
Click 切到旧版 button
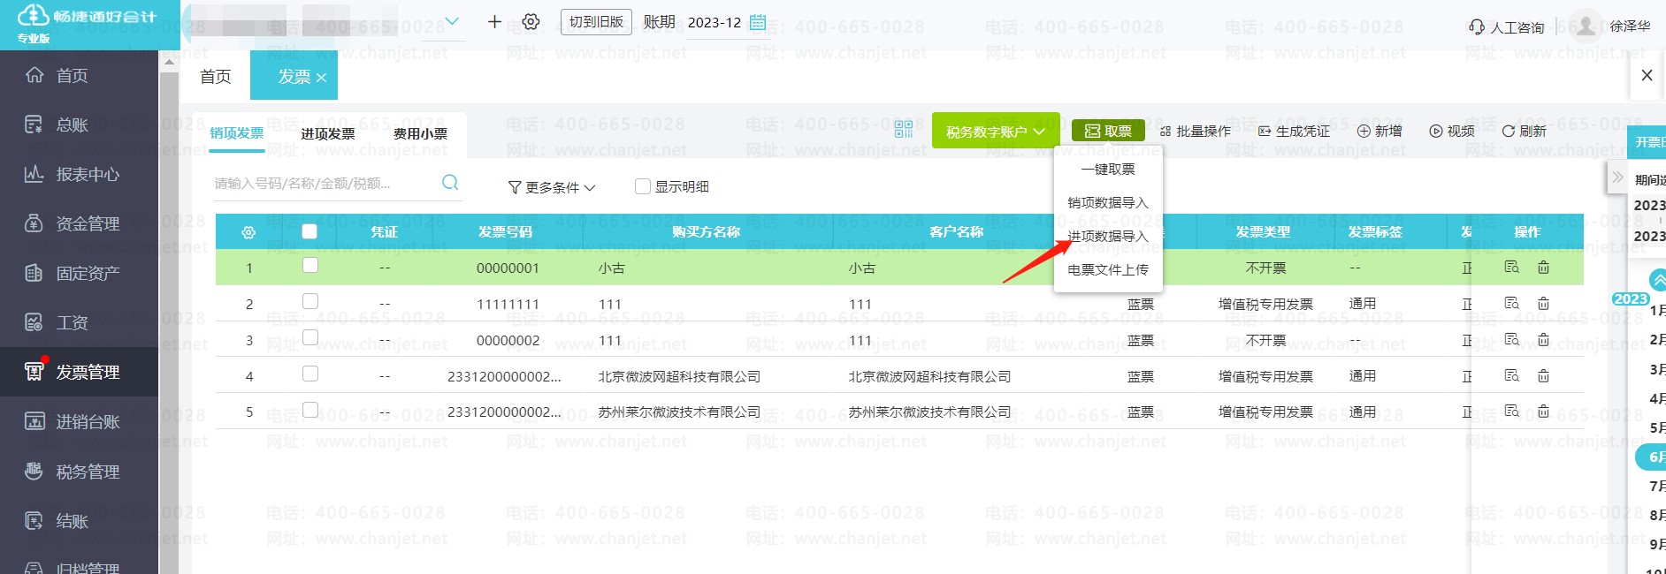[596, 22]
